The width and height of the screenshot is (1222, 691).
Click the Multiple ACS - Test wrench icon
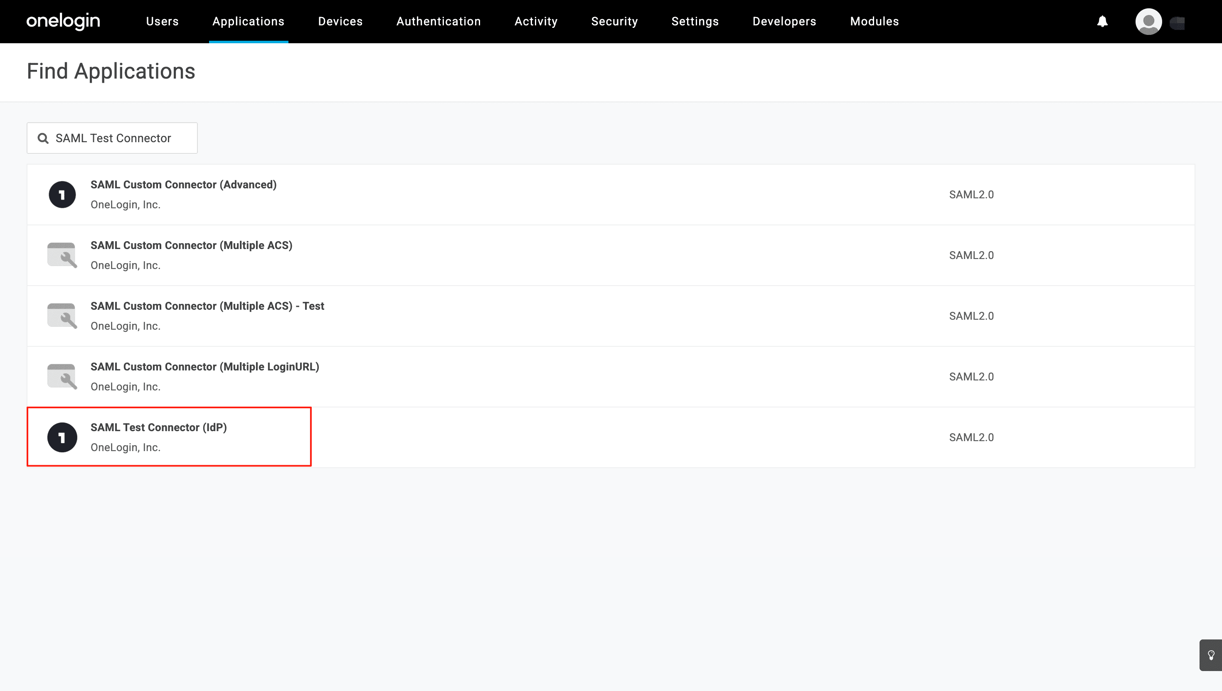62,316
